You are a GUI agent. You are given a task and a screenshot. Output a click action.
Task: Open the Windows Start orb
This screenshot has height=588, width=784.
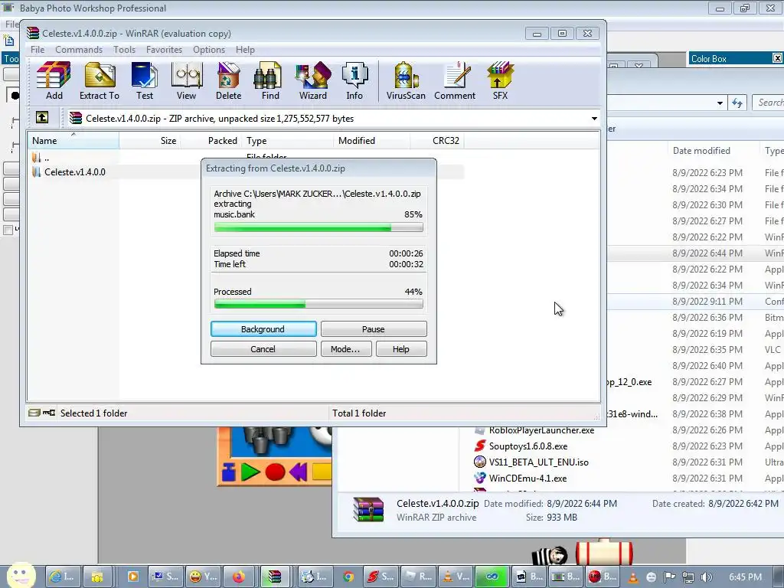click(21, 575)
